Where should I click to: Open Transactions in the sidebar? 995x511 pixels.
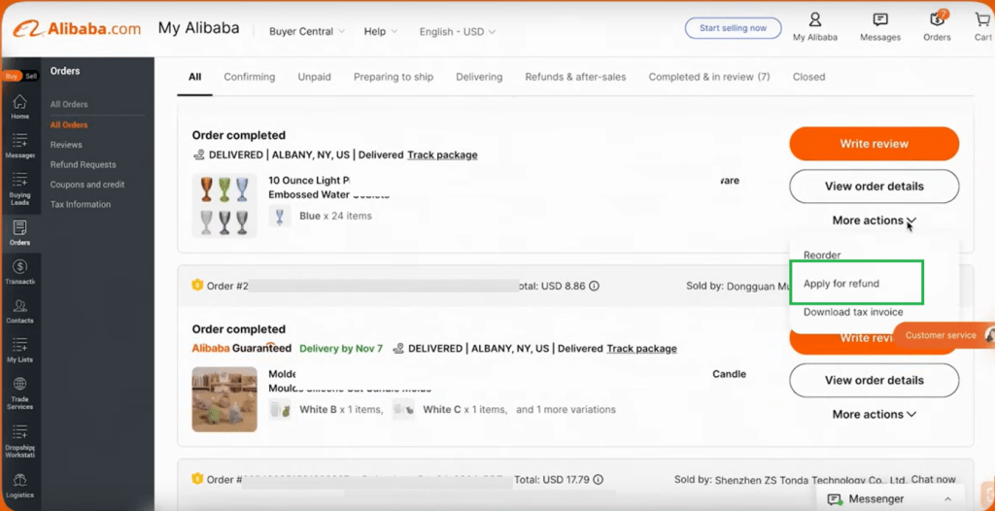[19, 272]
